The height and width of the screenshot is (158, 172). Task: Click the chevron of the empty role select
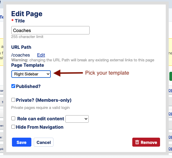pos(86,119)
